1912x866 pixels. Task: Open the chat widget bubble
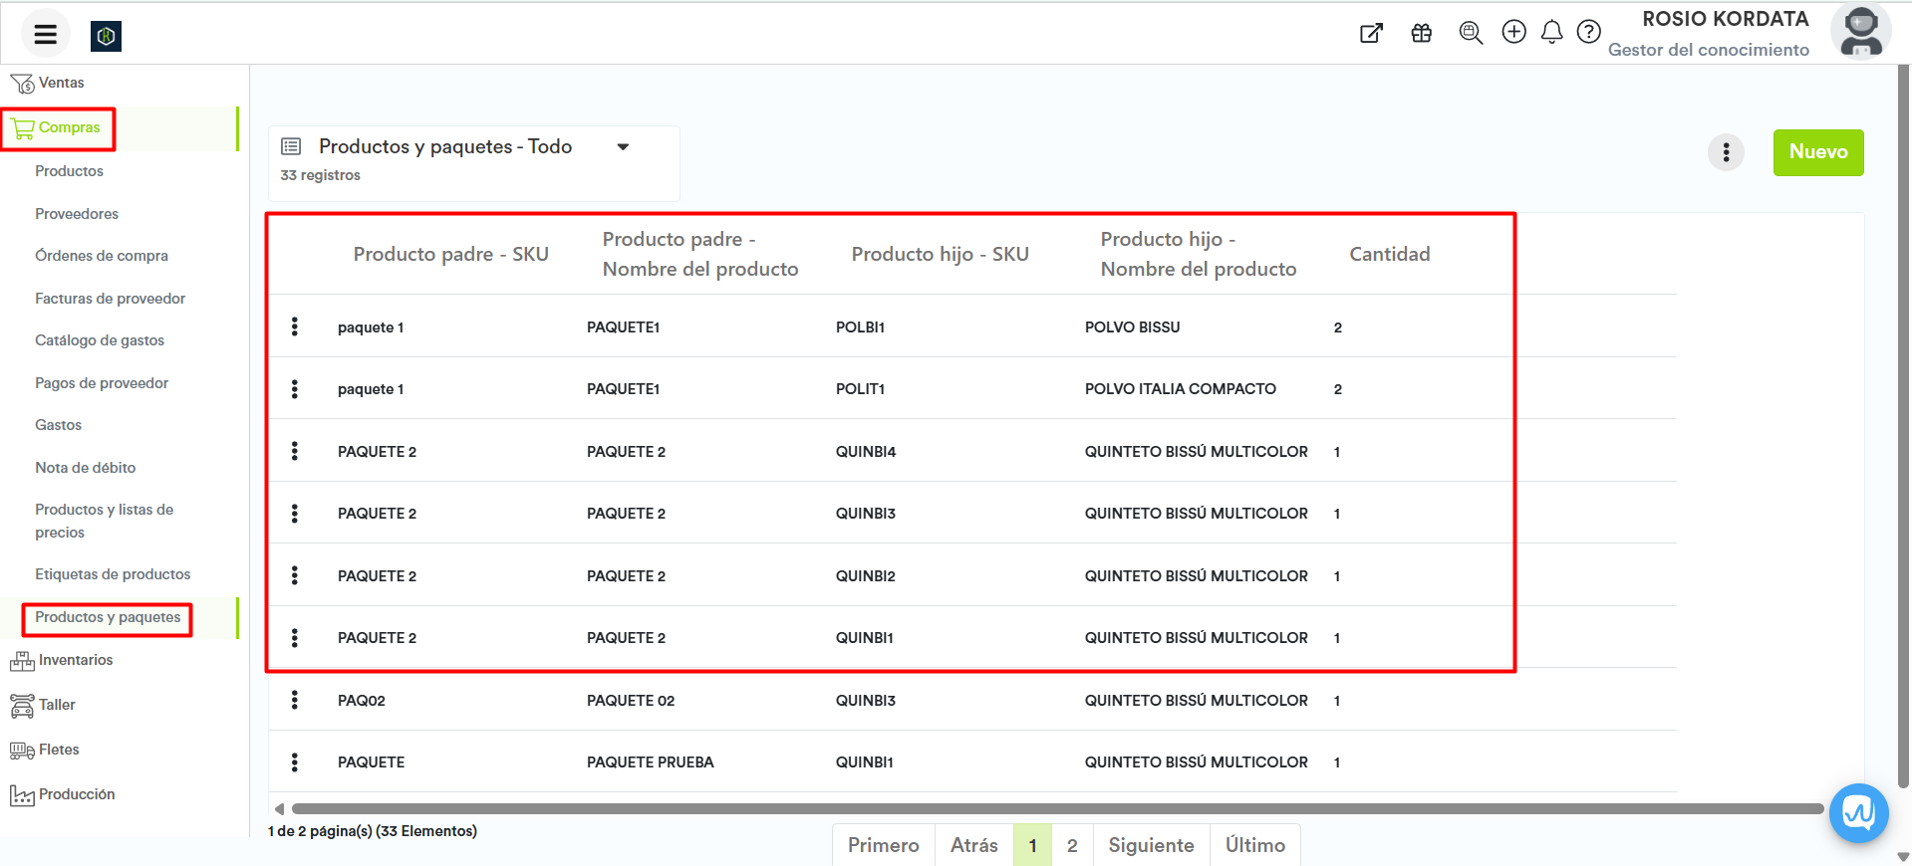click(1858, 813)
